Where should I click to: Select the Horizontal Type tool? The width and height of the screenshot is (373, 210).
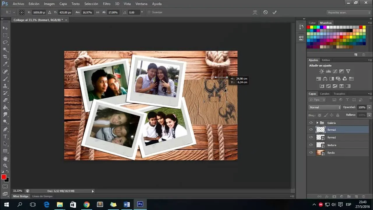pyautogui.click(x=5, y=136)
